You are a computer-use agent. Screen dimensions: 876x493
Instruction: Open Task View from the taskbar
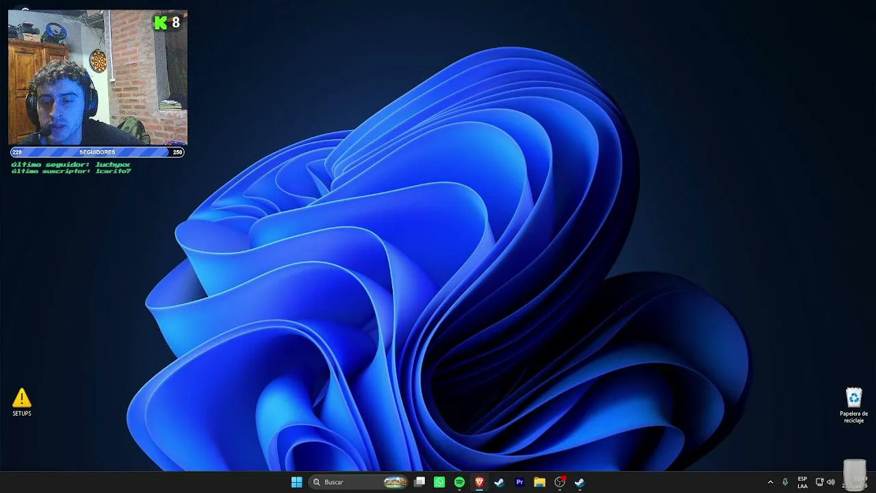coord(420,482)
